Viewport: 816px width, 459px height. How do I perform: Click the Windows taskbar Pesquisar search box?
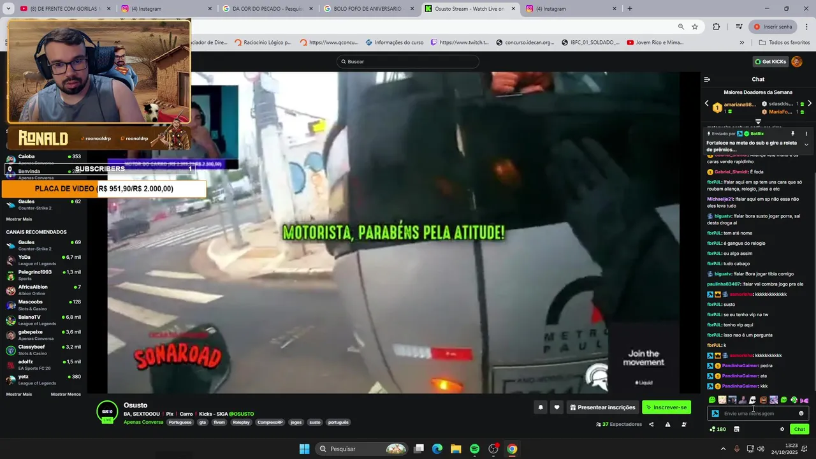click(x=361, y=449)
